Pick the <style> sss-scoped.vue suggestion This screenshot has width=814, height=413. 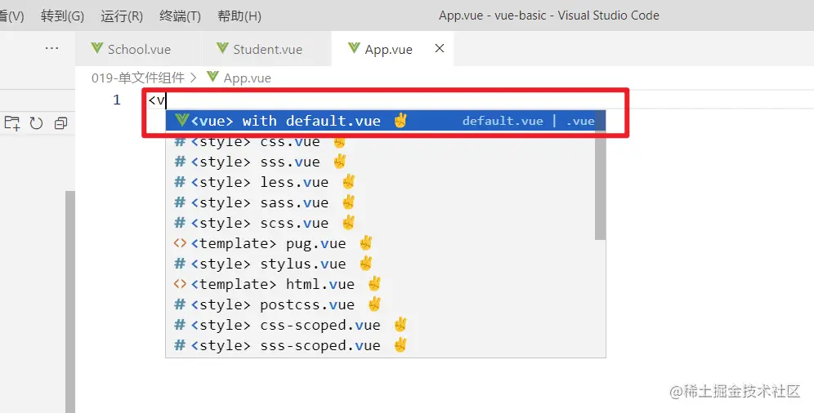(381, 345)
